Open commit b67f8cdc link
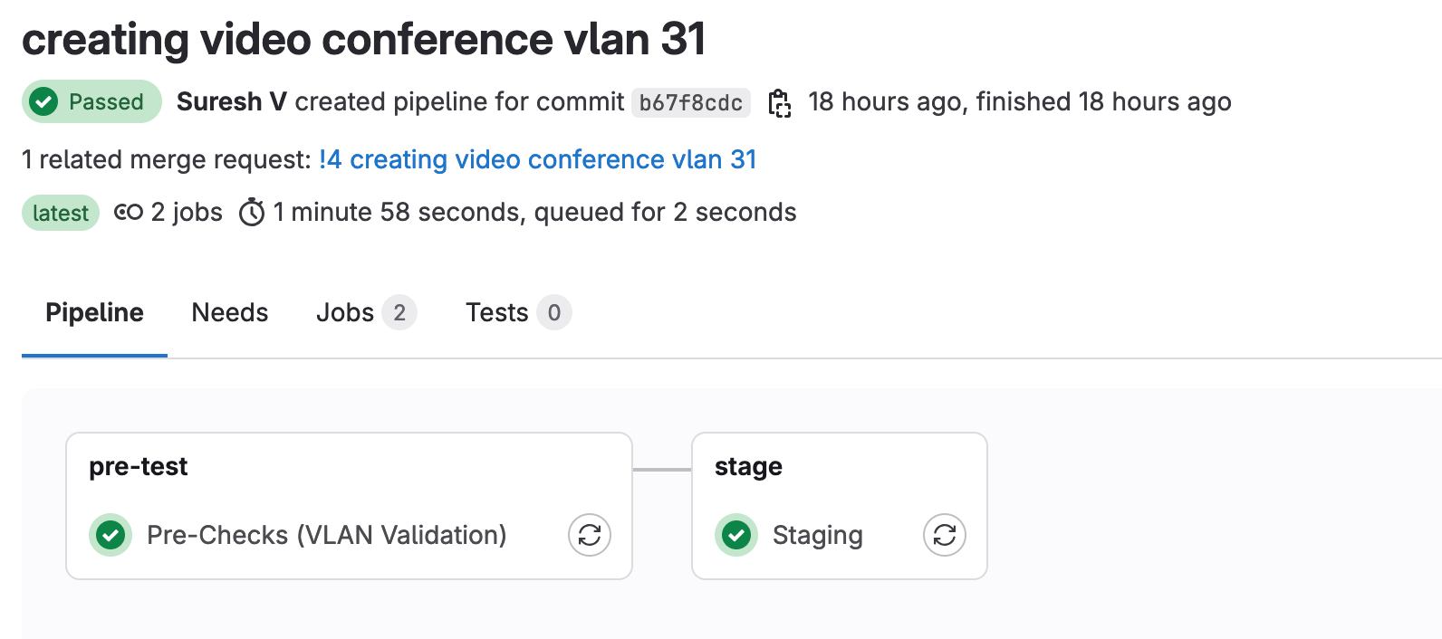This screenshot has height=639, width=1442. (690, 103)
